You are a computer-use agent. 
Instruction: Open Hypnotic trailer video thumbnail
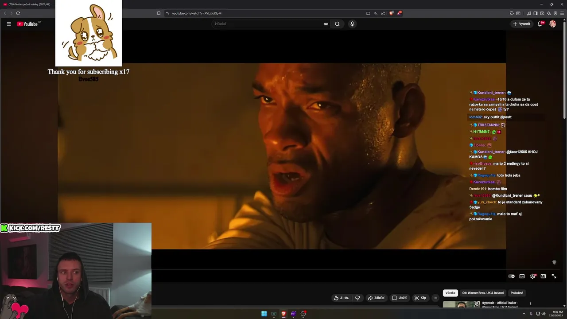click(461, 304)
